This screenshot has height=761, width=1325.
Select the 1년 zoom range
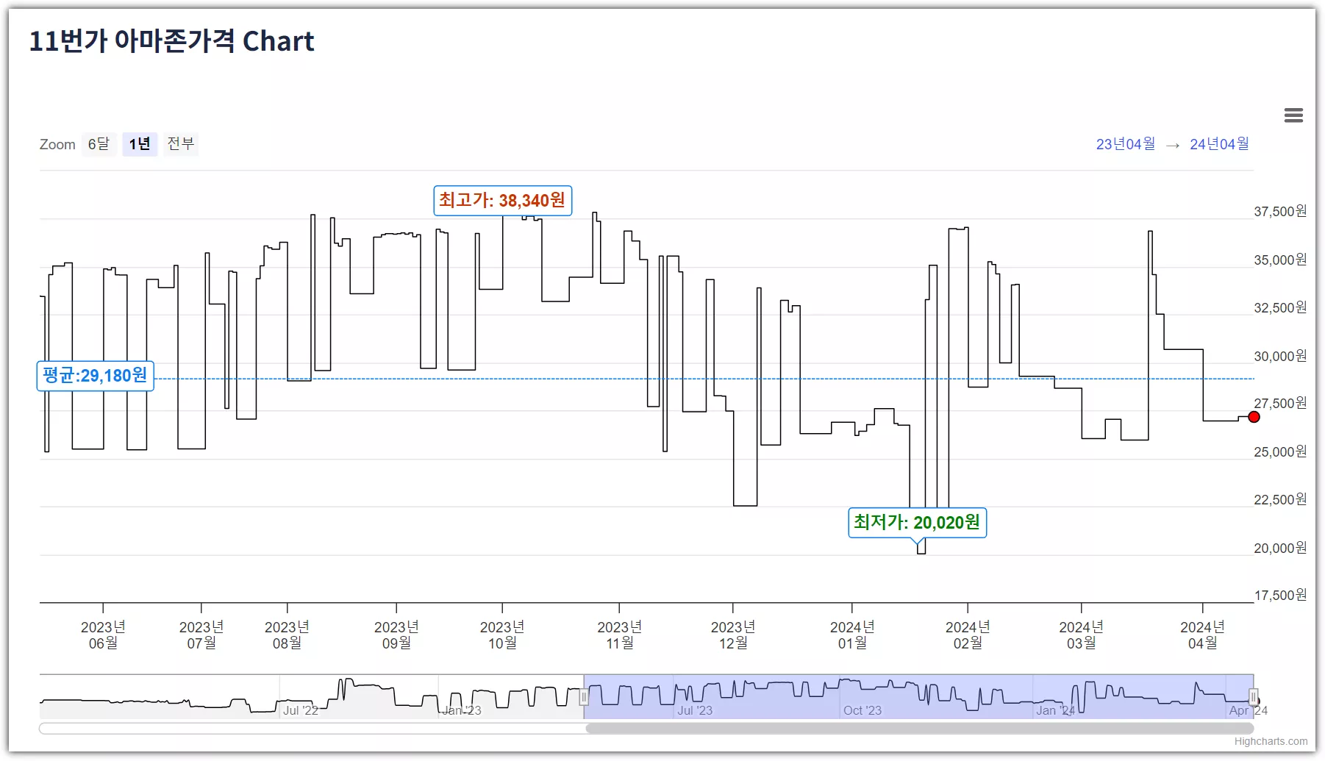[140, 144]
